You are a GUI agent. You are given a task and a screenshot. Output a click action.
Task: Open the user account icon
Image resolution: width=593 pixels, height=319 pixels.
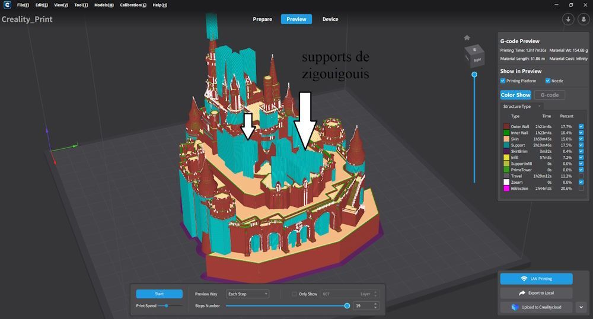tap(584, 20)
